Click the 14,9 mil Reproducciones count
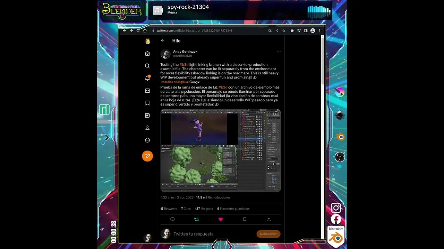This screenshot has width=444, height=249. pos(213,197)
